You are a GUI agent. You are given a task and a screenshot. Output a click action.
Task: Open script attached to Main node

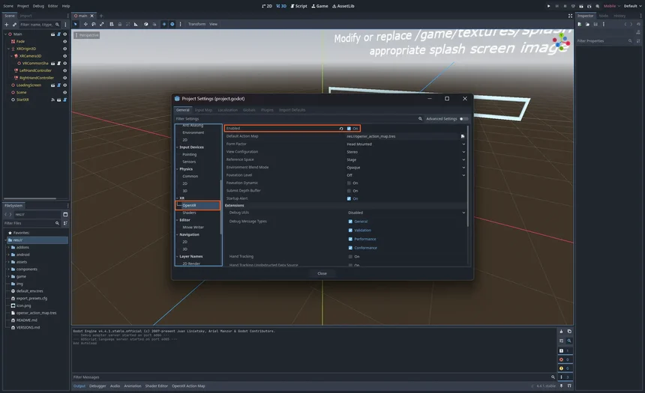pyautogui.click(x=58, y=34)
